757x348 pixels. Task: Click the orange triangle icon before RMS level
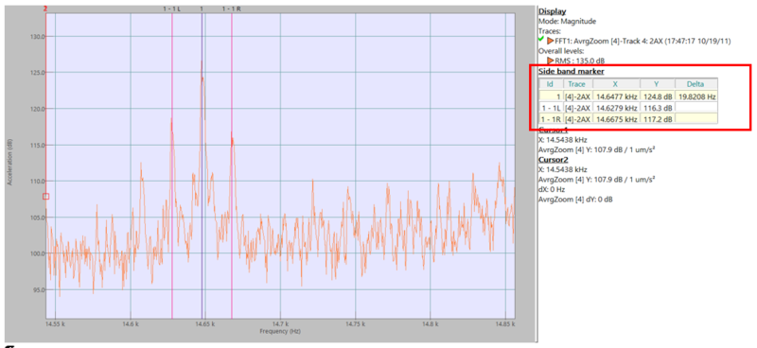coord(550,61)
